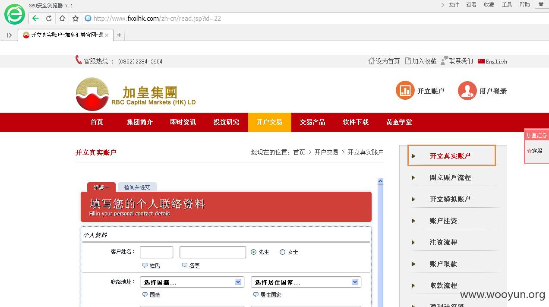Click the form scrollbar up arrow
This screenshot has width=549, height=307.
(x=380, y=181)
